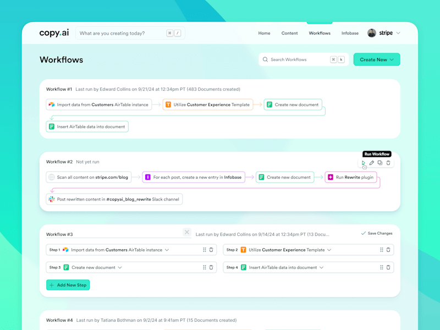Click the Workflow #2 Not yet run status

87,162
